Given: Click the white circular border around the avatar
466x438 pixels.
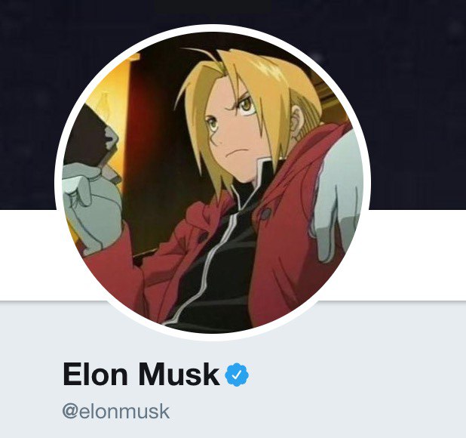Looking at the screenshot, I should 213,28.
